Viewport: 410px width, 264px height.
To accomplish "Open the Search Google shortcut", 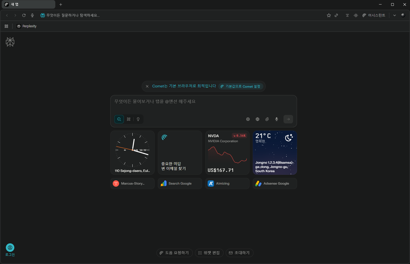I will coord(180,184).
